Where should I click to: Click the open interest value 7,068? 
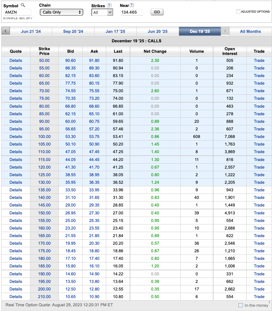(230, 136)
